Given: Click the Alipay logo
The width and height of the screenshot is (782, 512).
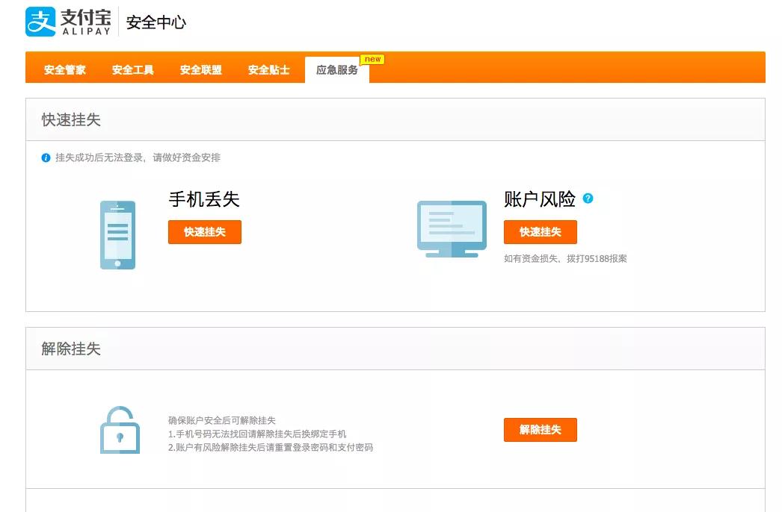Looking at the screenshot, I should (41, 22).
